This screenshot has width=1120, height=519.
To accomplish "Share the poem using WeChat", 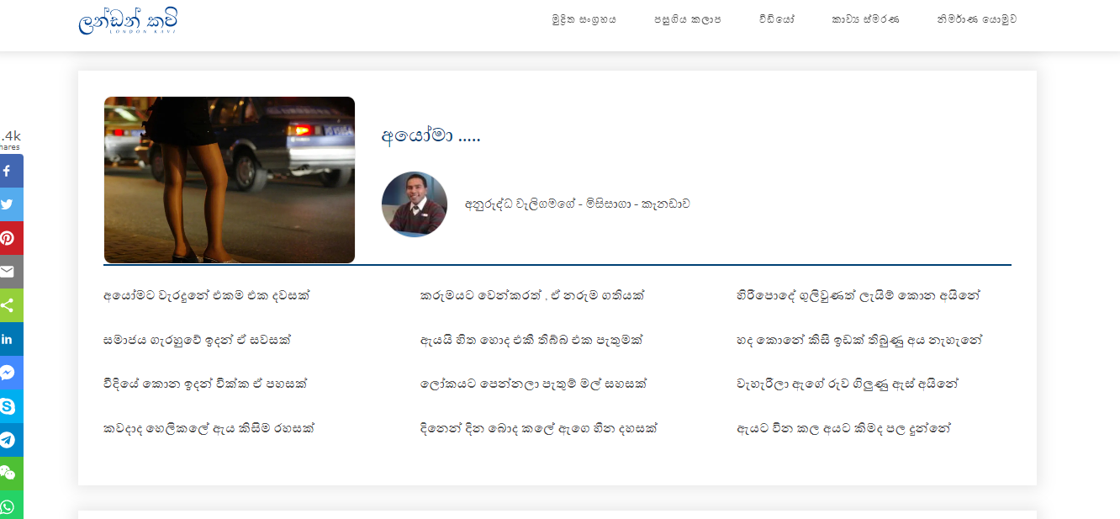I will point(11,474).
